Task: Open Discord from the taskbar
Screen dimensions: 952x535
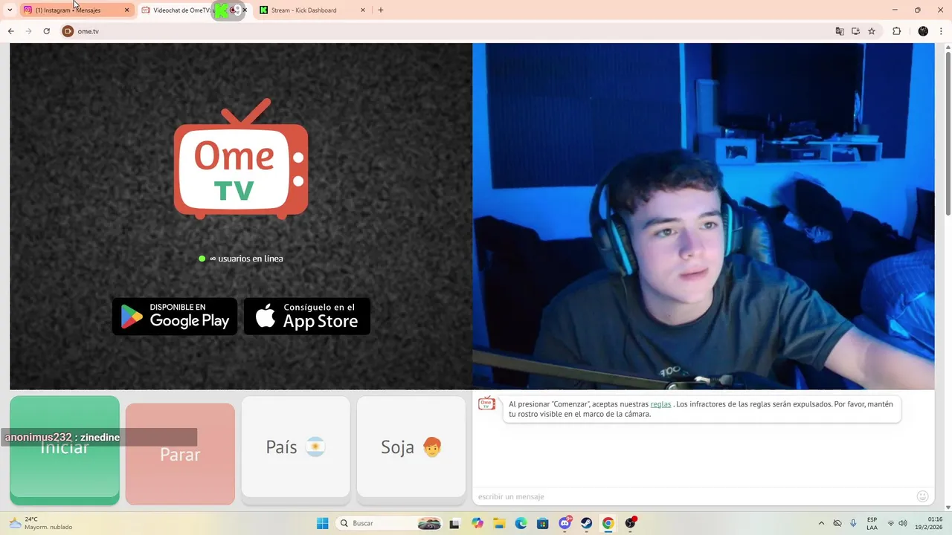Action: click(x=565, y=523)
